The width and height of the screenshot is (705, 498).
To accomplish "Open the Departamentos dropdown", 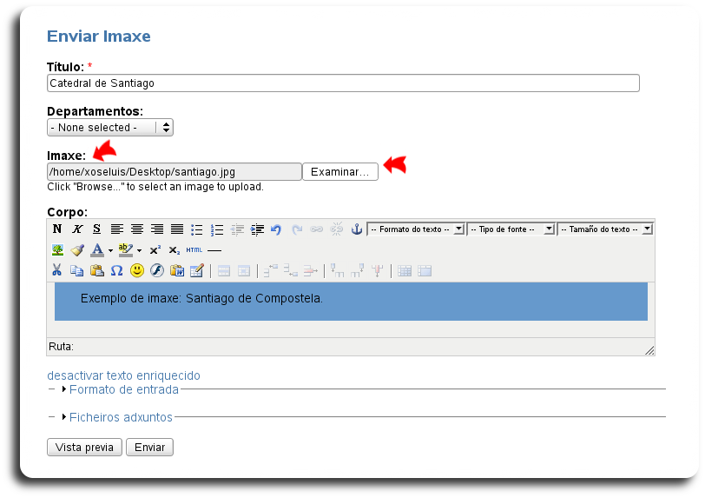I will coord(110,128).
